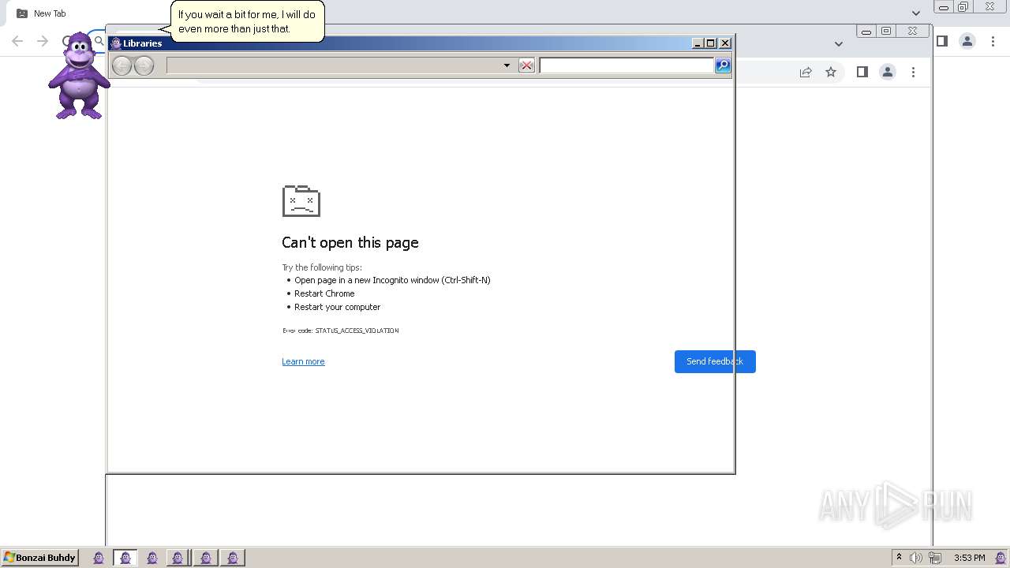Click the New Tab favicon in back Chrome
The height and width of the screenshot is (568, 1010).
[22, 13]
